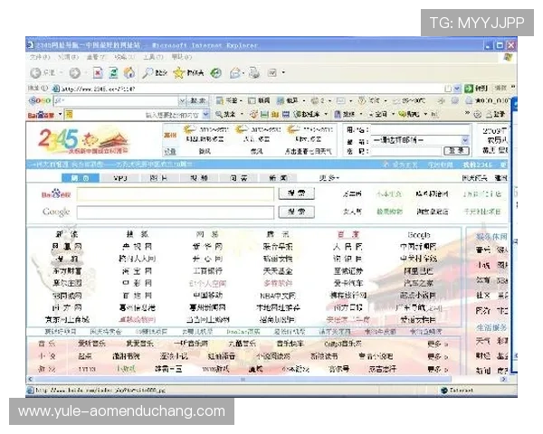This screenshot has height=434, width=543.
Task: Open History with the green clock icon
Action: (x=216, y=72)
